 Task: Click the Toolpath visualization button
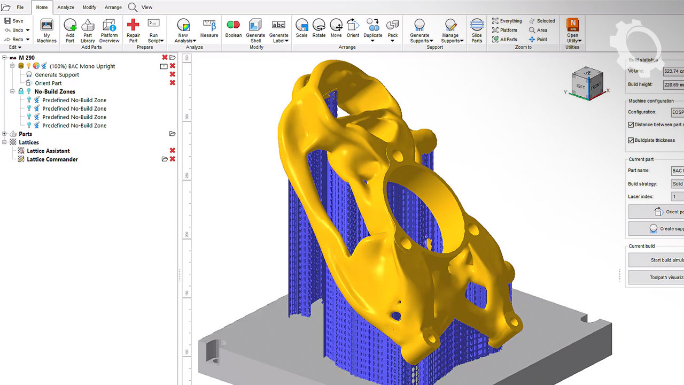pos(657,278)
